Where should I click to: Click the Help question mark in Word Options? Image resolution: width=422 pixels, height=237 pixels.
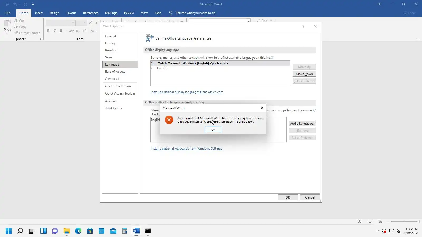pyautogui.click(x=303, y=26)
